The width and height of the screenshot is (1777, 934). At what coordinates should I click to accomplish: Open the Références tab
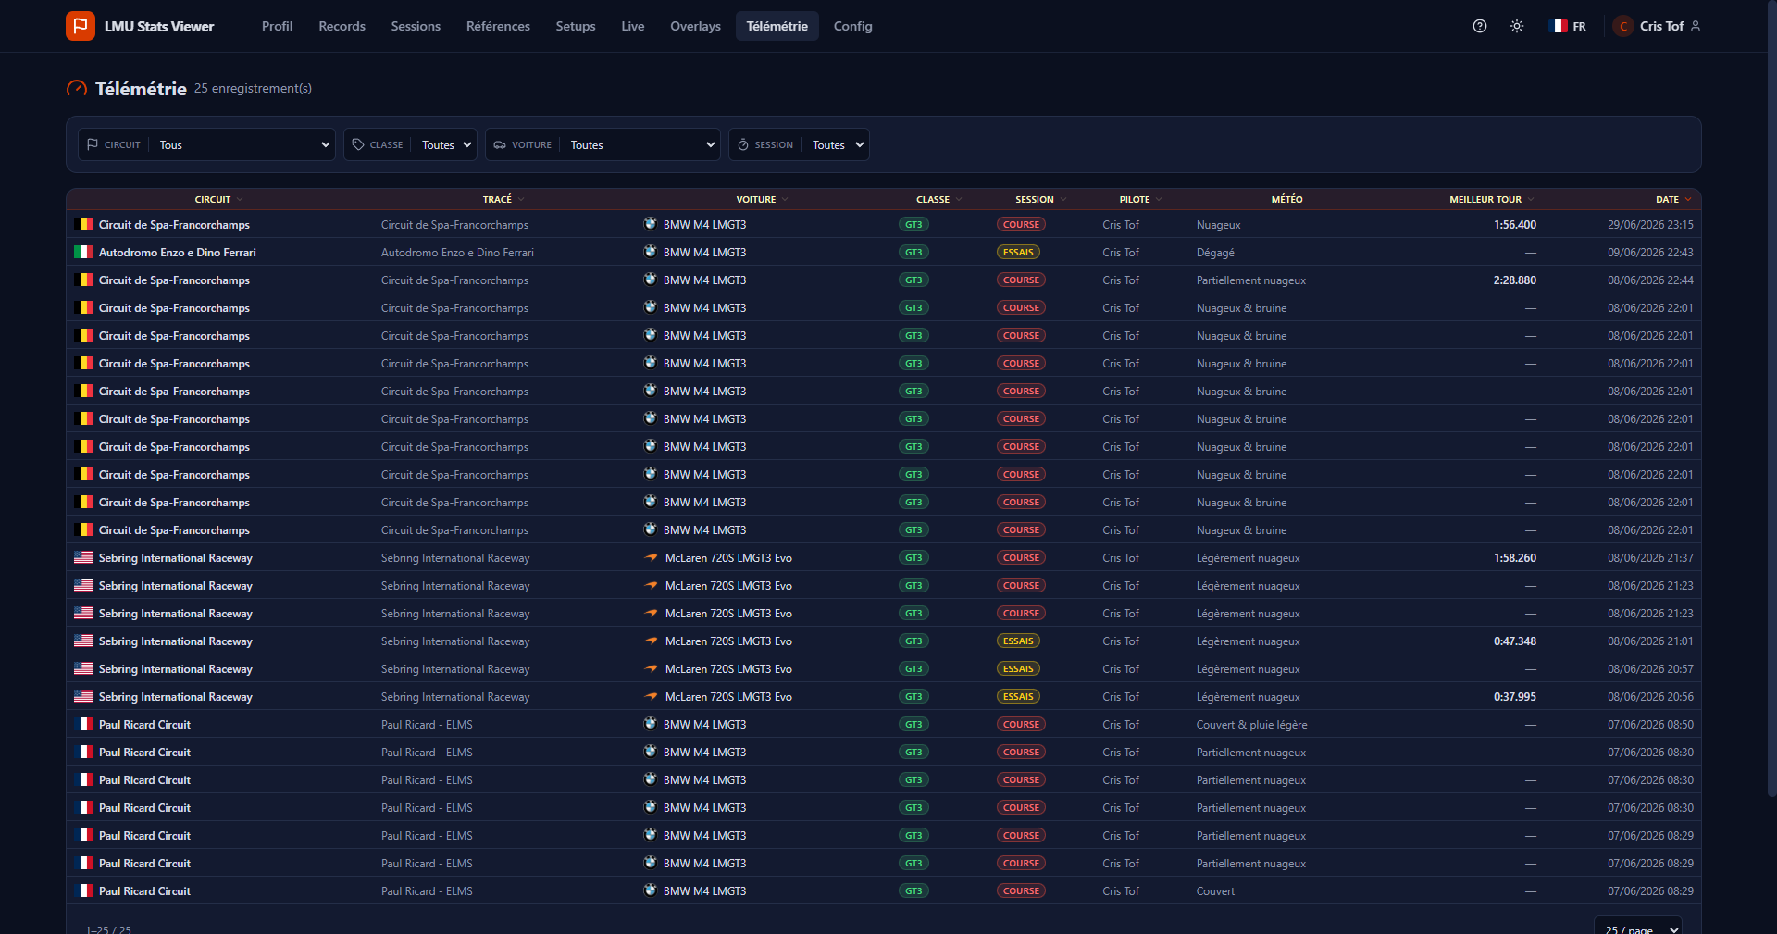click(498, 26)
